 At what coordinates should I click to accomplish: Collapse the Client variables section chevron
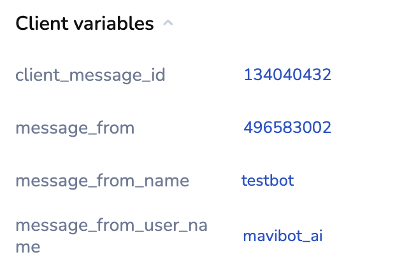point(168,24)
